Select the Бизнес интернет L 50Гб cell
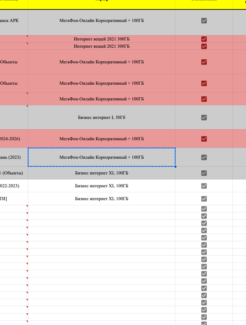Image resolution: width=246 pixels, height=325 pixels. pos(102,118)
